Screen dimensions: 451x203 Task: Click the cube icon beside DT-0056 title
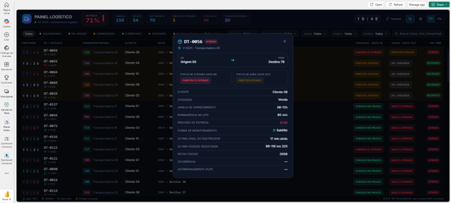[x=180, y=42]
